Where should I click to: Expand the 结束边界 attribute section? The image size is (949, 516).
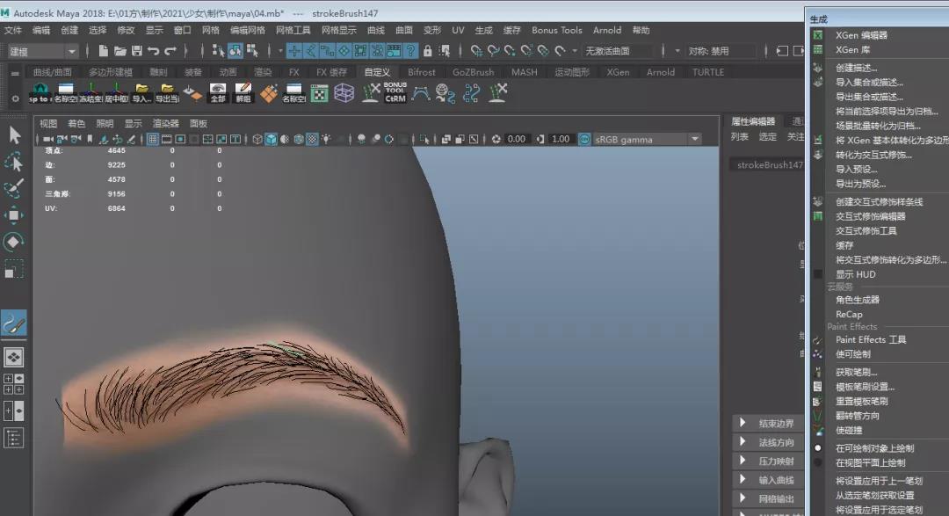coord(743,424)
